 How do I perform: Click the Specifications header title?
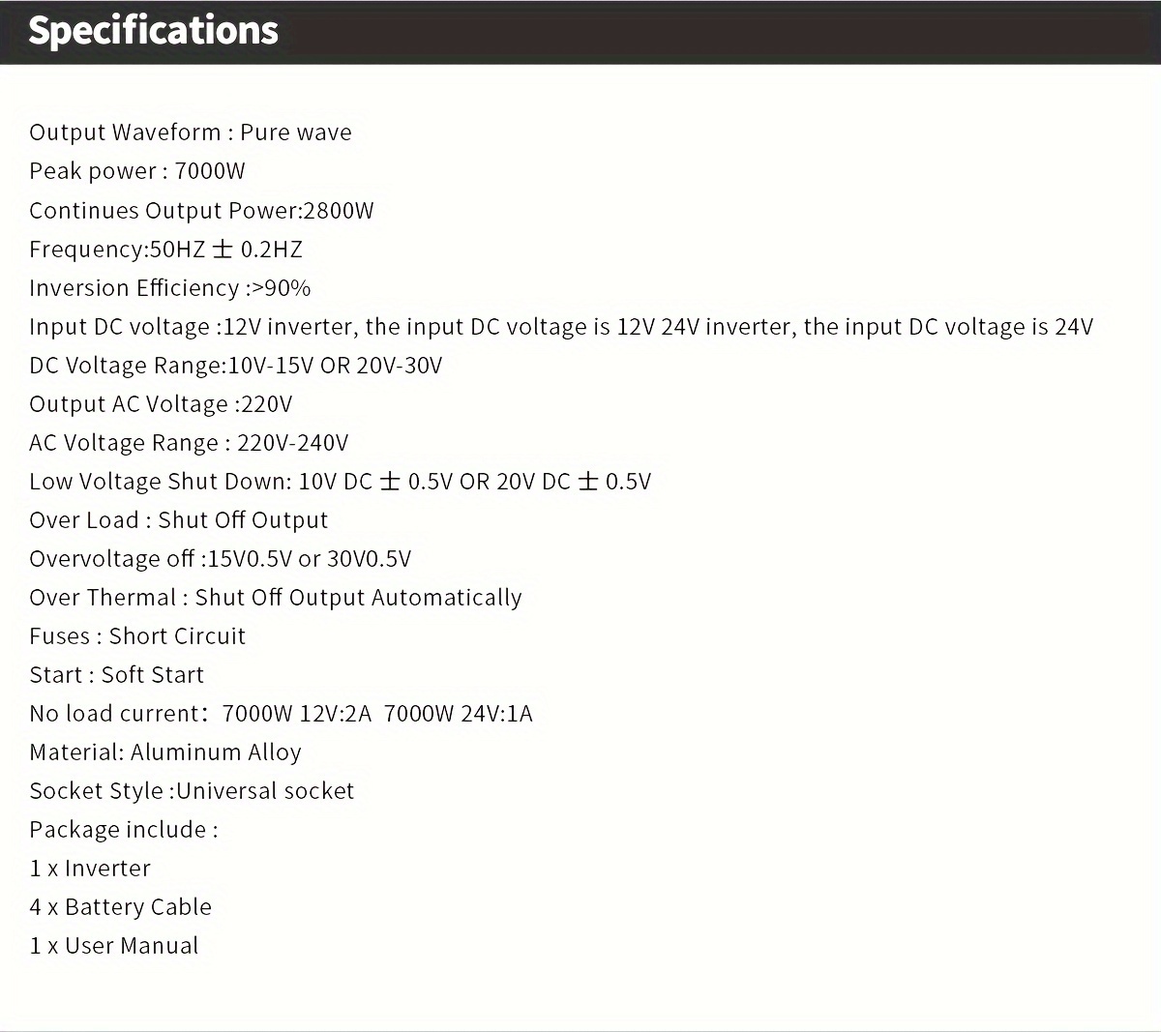[x=153, y=31]
